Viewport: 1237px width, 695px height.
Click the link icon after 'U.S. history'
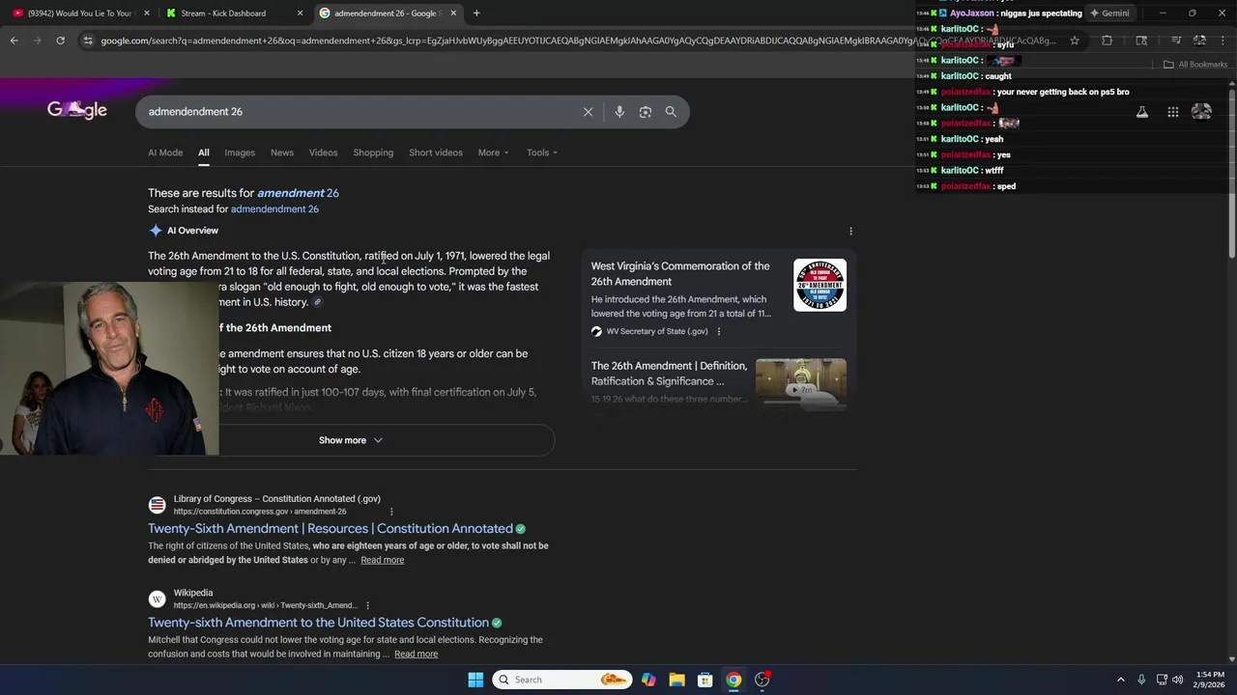(x=317, y=302)
